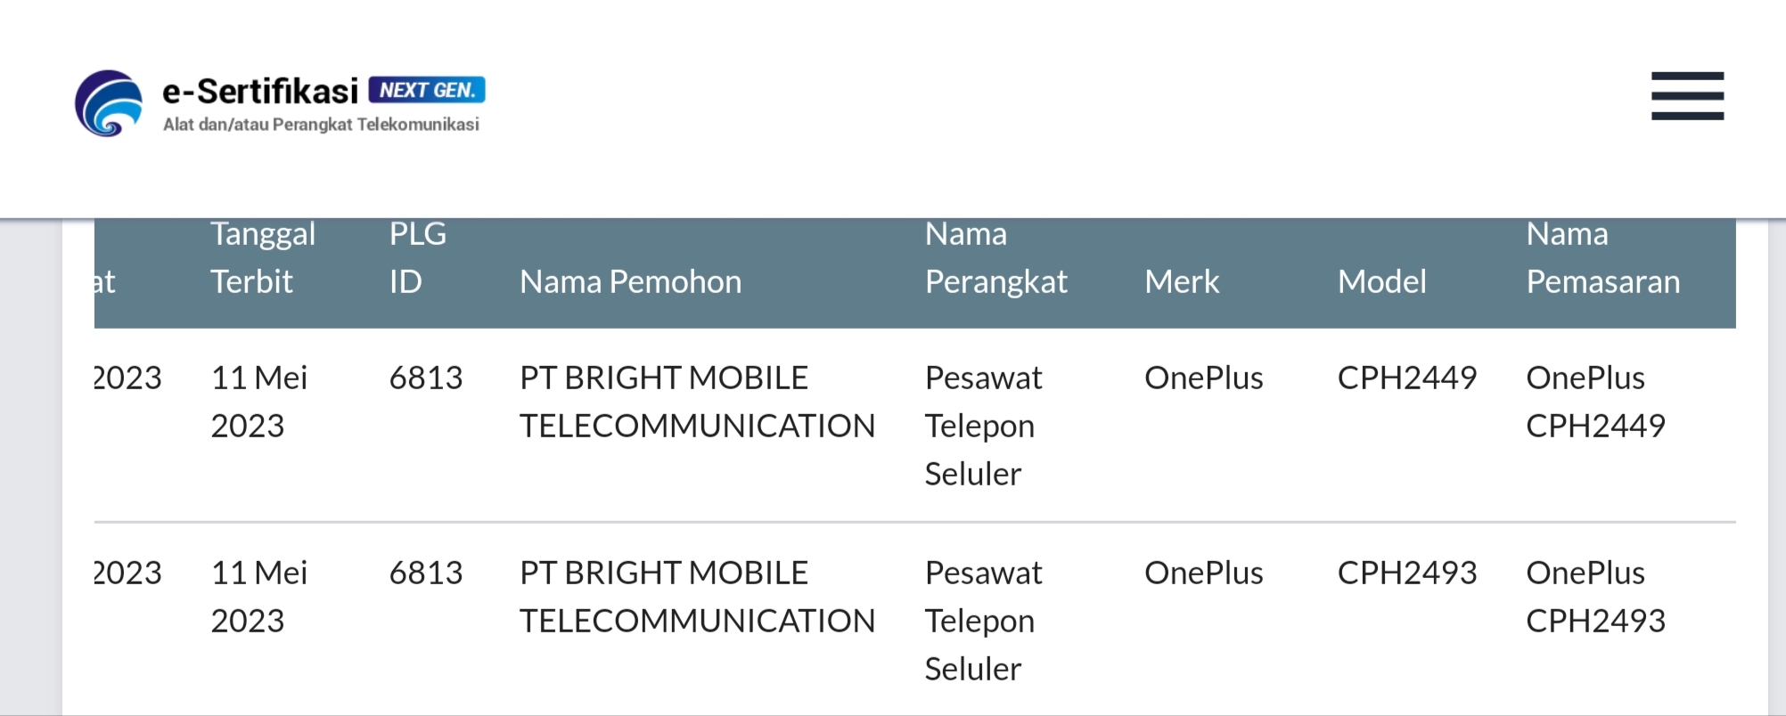Click OnePlus CPH2493 marketing name cell

pyautogui.click(x=1595, y=597)
